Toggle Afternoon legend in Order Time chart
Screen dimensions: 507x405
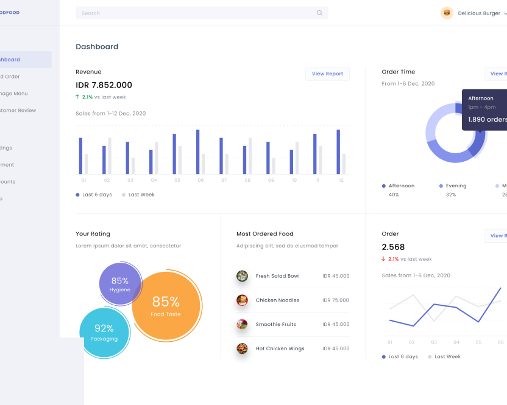click(x=398, y=186)
